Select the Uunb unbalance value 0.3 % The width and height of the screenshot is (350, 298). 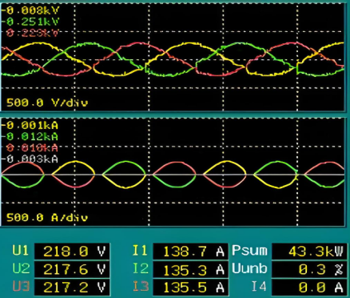(309, 269)
